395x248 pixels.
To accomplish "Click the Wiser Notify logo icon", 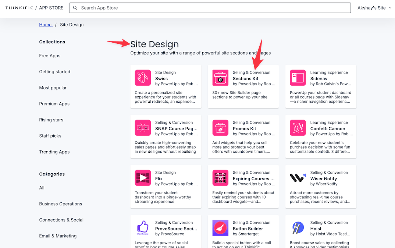I will (298, 178).
